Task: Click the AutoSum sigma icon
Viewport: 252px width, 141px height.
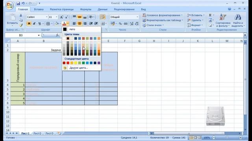Action: click(210, 15)
